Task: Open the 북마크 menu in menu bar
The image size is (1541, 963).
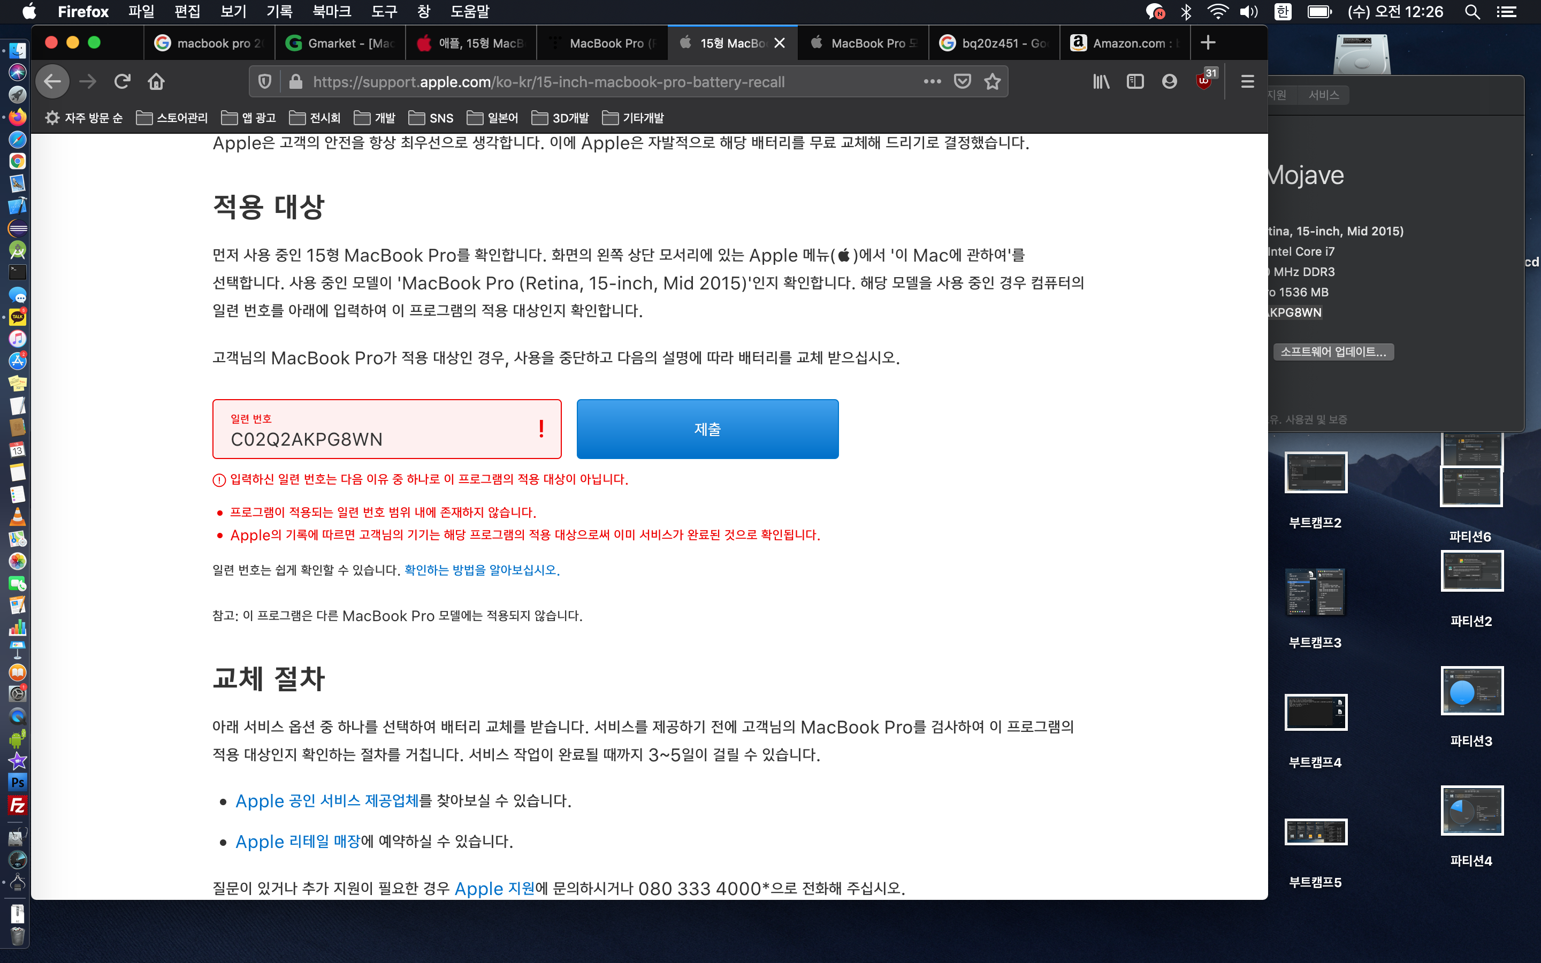Action: [332, 11]
